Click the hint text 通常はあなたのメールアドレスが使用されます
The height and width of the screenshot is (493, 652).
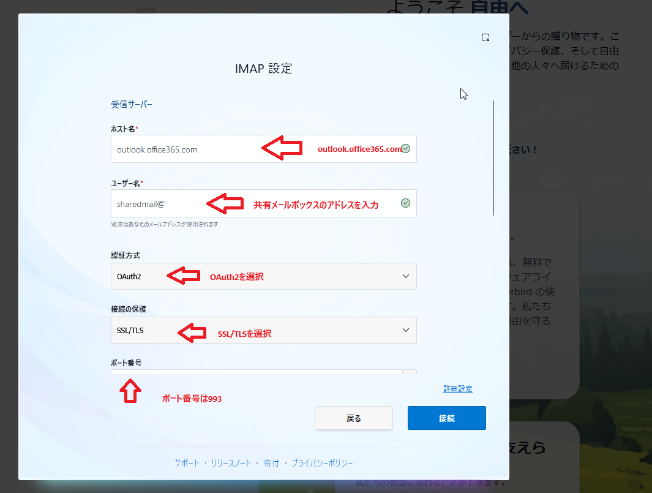tap(164, 224)
